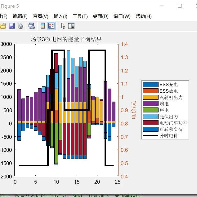The image size is (197, 197).
Task: Select the 光伏出力 legend label
Action: [x=169, y=116]
